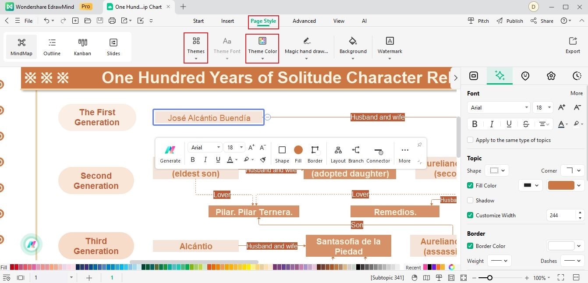Click the Undo arrow icon
588x283 pixels.
coord(46,21)
